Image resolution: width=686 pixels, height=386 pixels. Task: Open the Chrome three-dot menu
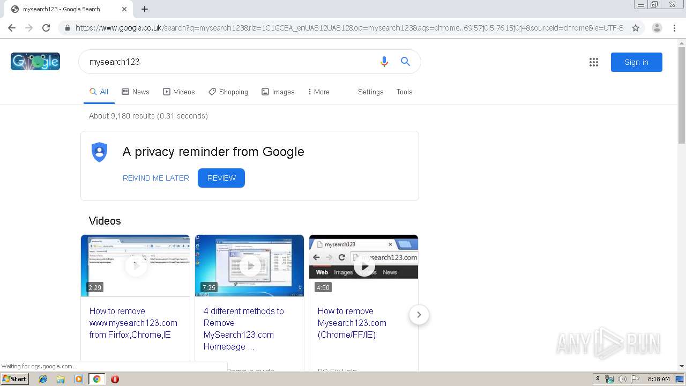point(675,28)
